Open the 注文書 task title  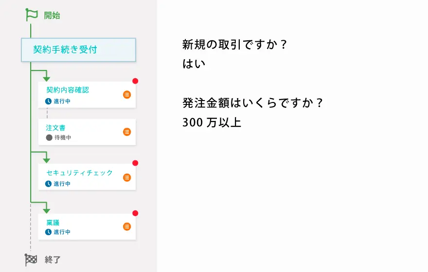pos(56,128)
